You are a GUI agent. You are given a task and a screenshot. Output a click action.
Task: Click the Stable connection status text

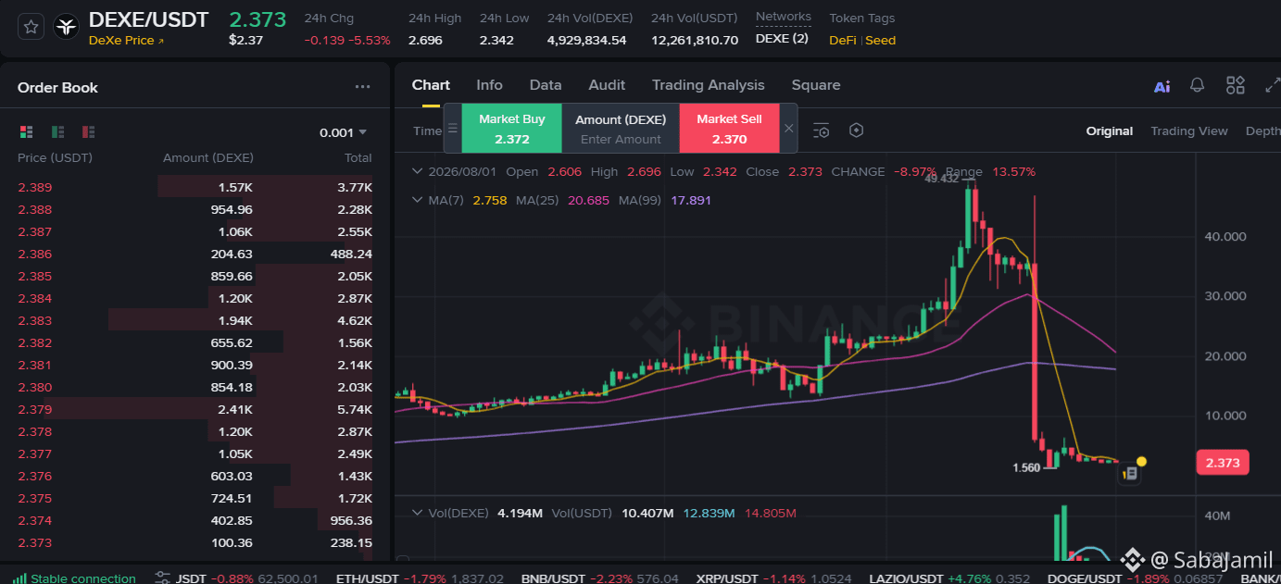tap(83, 578)
